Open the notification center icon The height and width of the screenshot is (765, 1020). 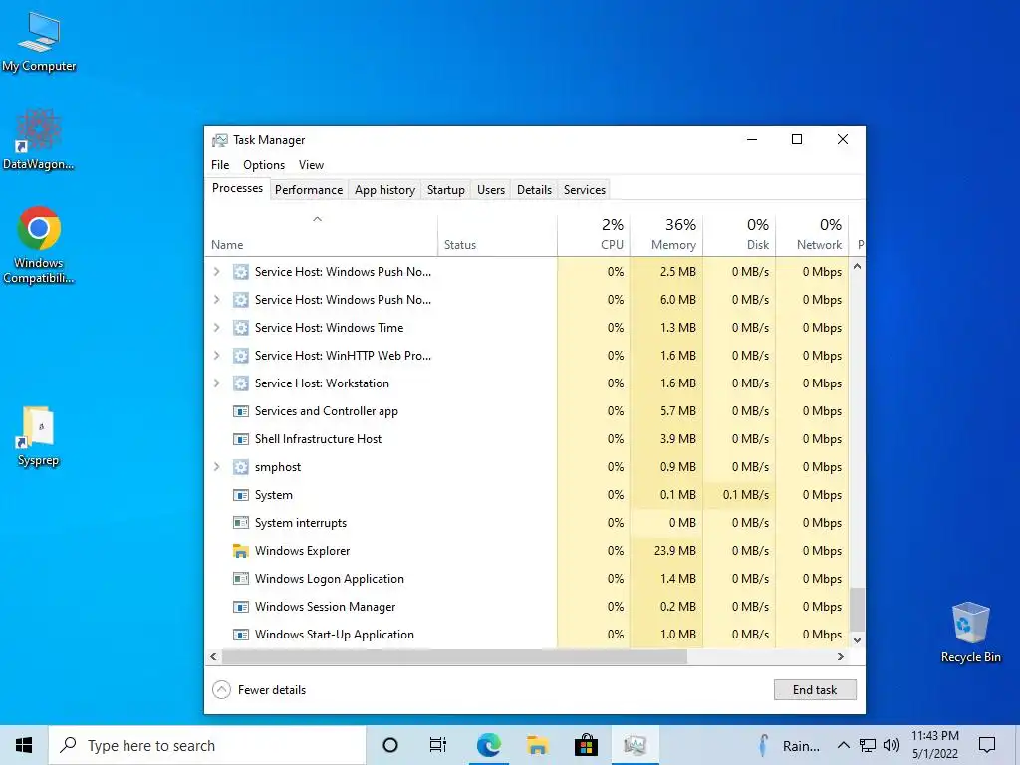[x=987, y=745]
